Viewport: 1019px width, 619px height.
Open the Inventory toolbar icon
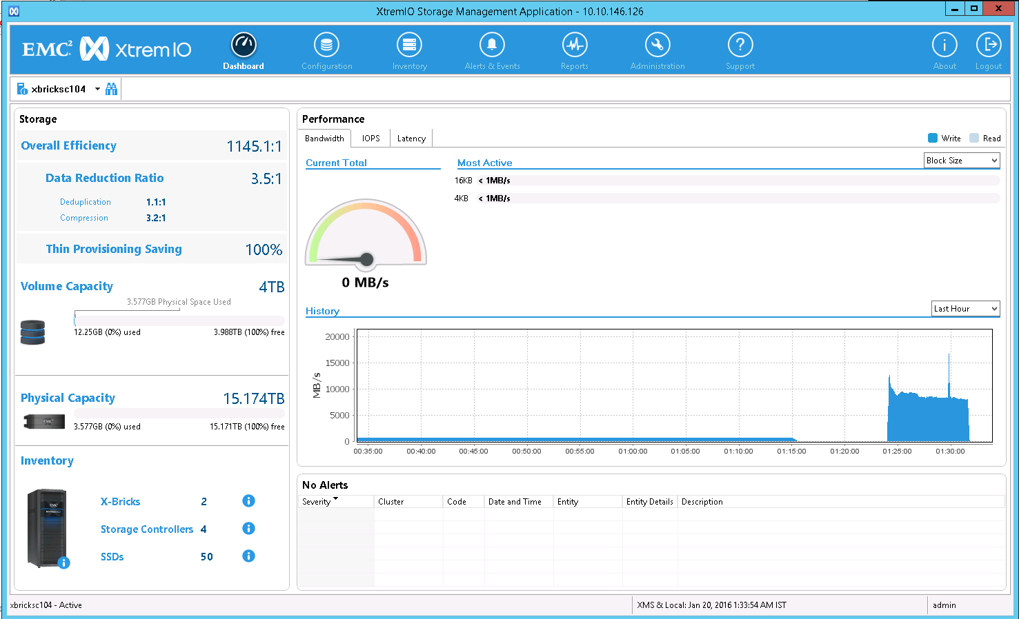coord(409,45)
